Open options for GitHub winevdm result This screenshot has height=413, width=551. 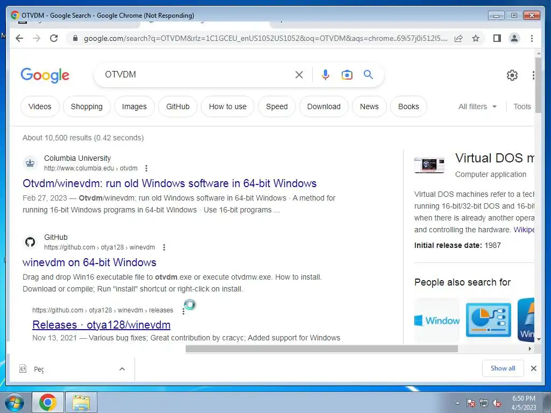pyautogui.click(x=164, y=247)
